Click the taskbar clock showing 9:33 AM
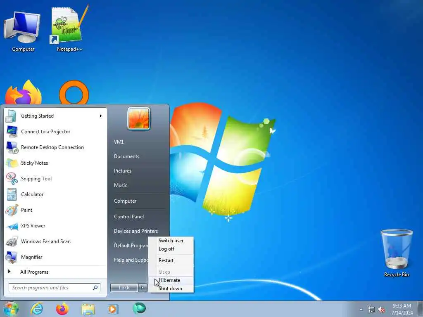The width and height of the screenshot is (423, 317). [402, 309]
